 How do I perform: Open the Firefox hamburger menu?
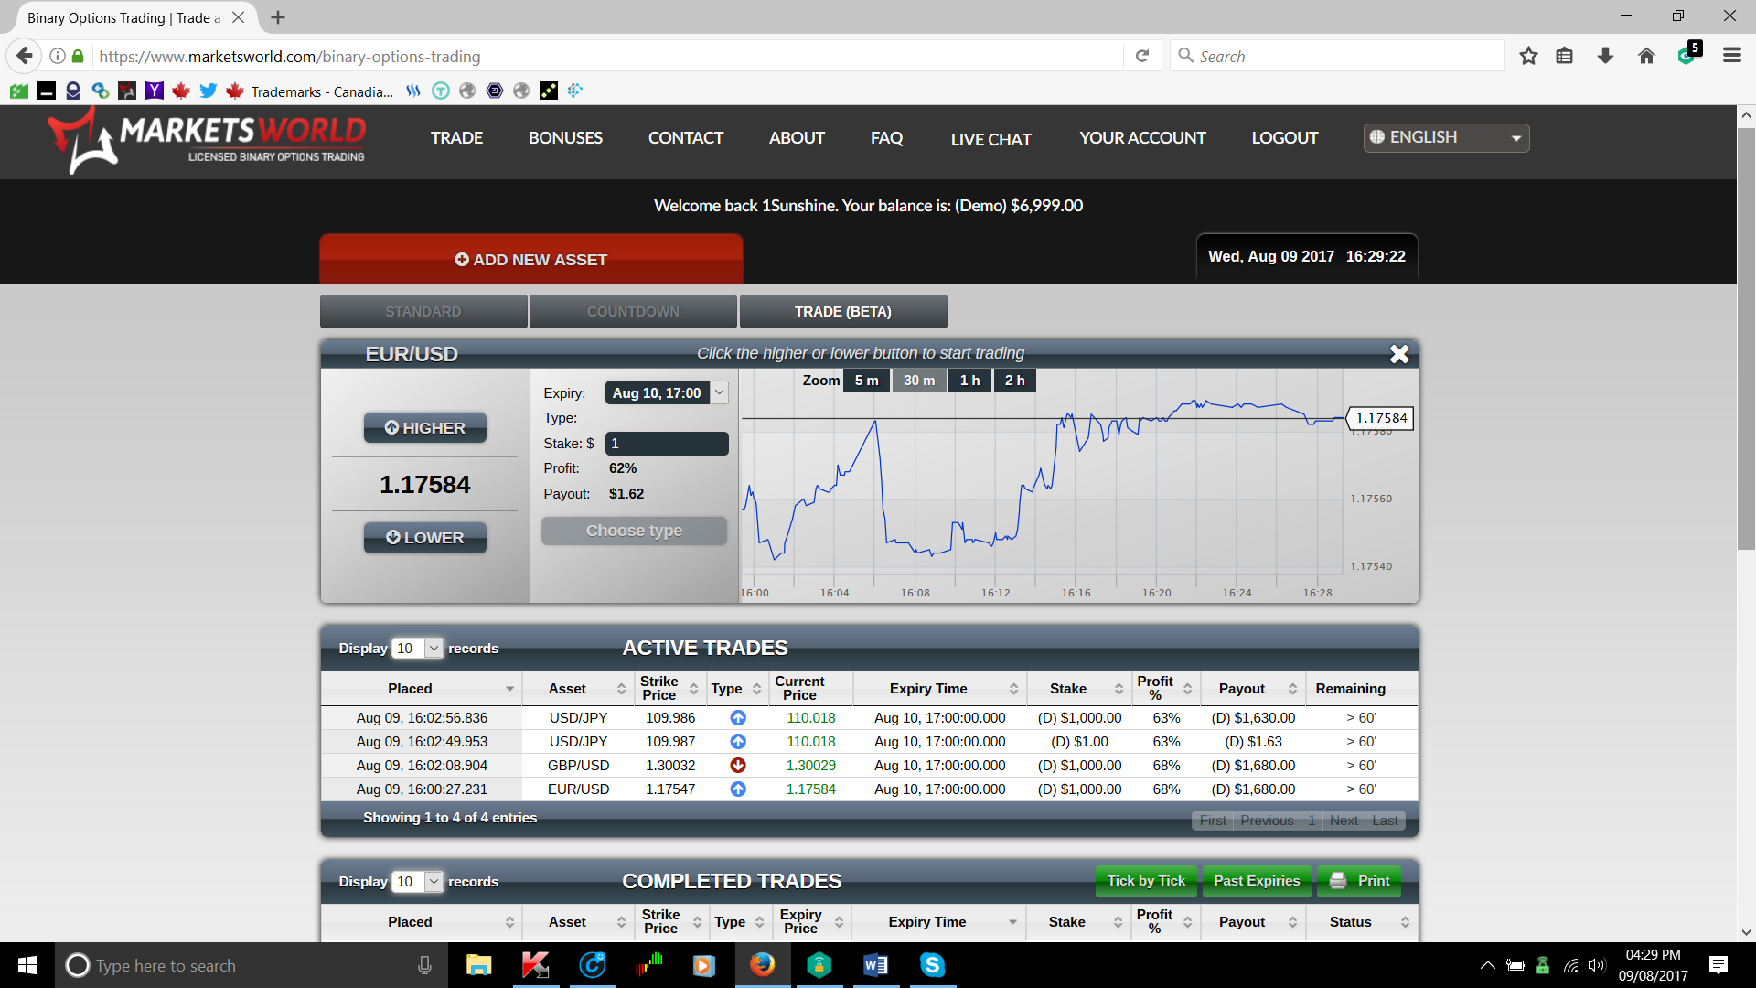[1731, 57]
